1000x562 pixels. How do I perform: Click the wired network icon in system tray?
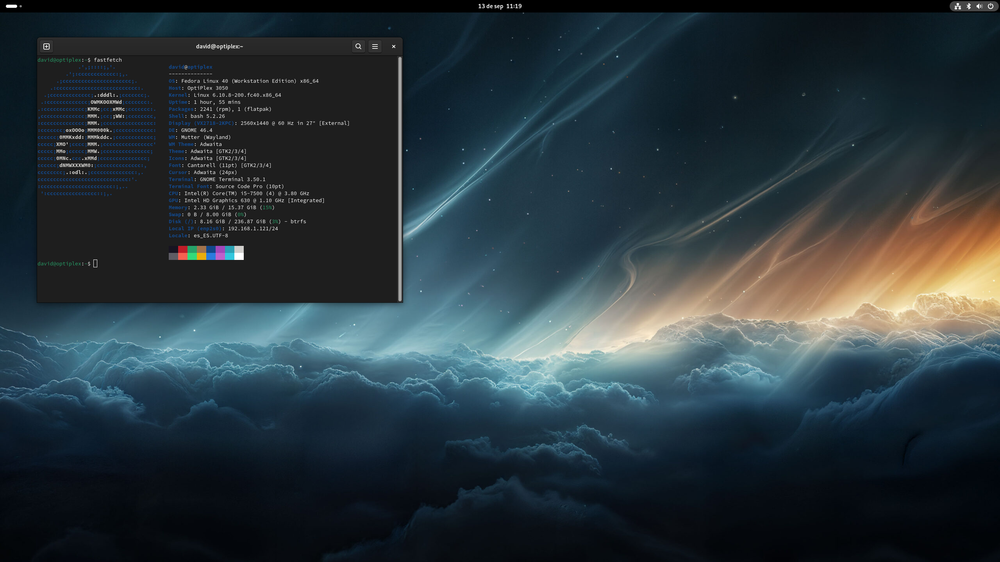[x=958, y=6]
